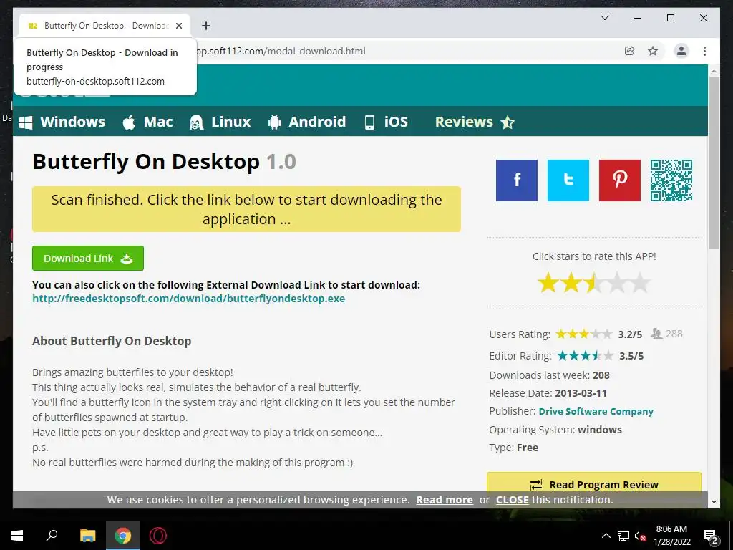The image size is (733, 550).
Task: Click the Read Program Review button
Action: (594, 484)
